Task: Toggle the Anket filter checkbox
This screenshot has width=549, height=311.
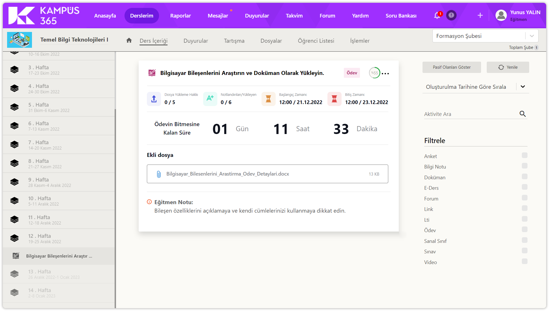Action: point(524,155)
